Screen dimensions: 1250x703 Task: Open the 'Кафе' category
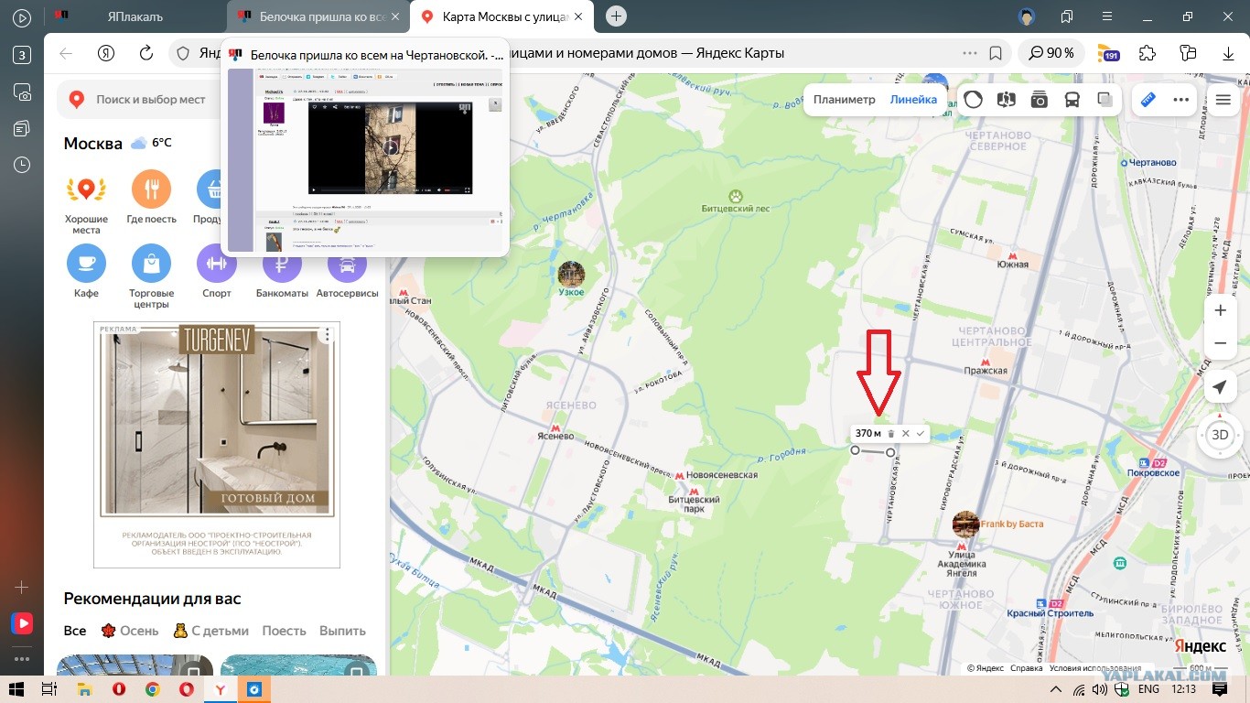pos(86,272)
